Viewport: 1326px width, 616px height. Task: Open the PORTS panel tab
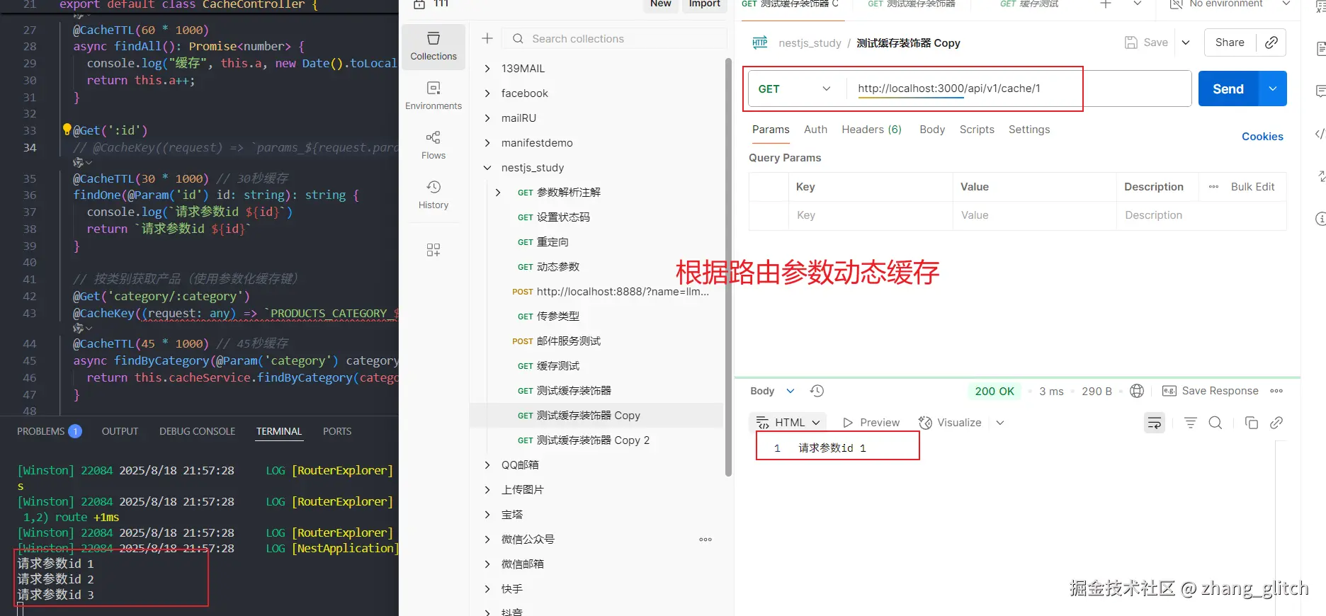pos(337,431)
